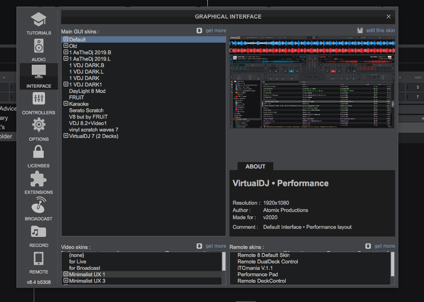Click the save icon beside edit this skin
The image size is (424, 302).
coord(360,30)
